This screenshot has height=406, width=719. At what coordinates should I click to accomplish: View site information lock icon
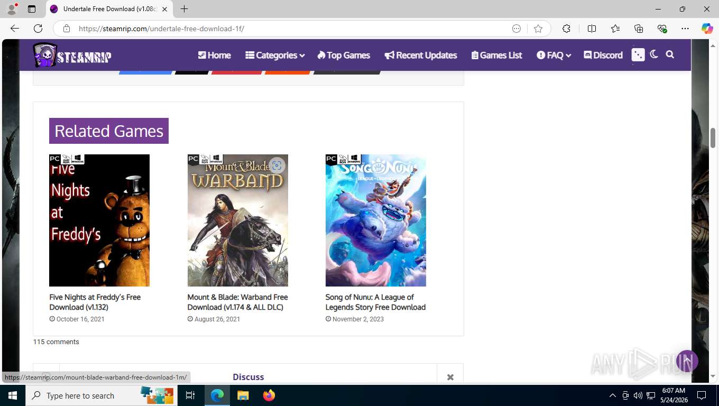click(x=67, y=29)
